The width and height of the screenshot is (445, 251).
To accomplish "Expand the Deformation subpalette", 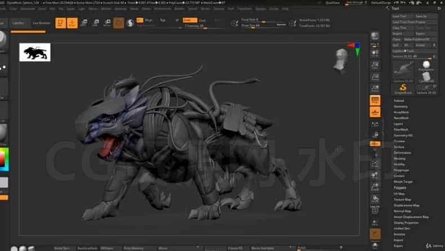I will tap(402, 153).
